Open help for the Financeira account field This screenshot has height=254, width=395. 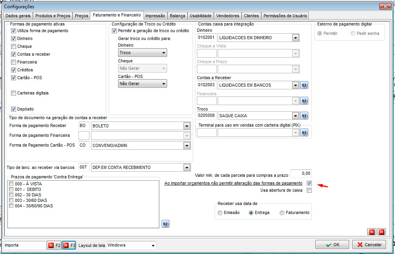click(304, 101)
